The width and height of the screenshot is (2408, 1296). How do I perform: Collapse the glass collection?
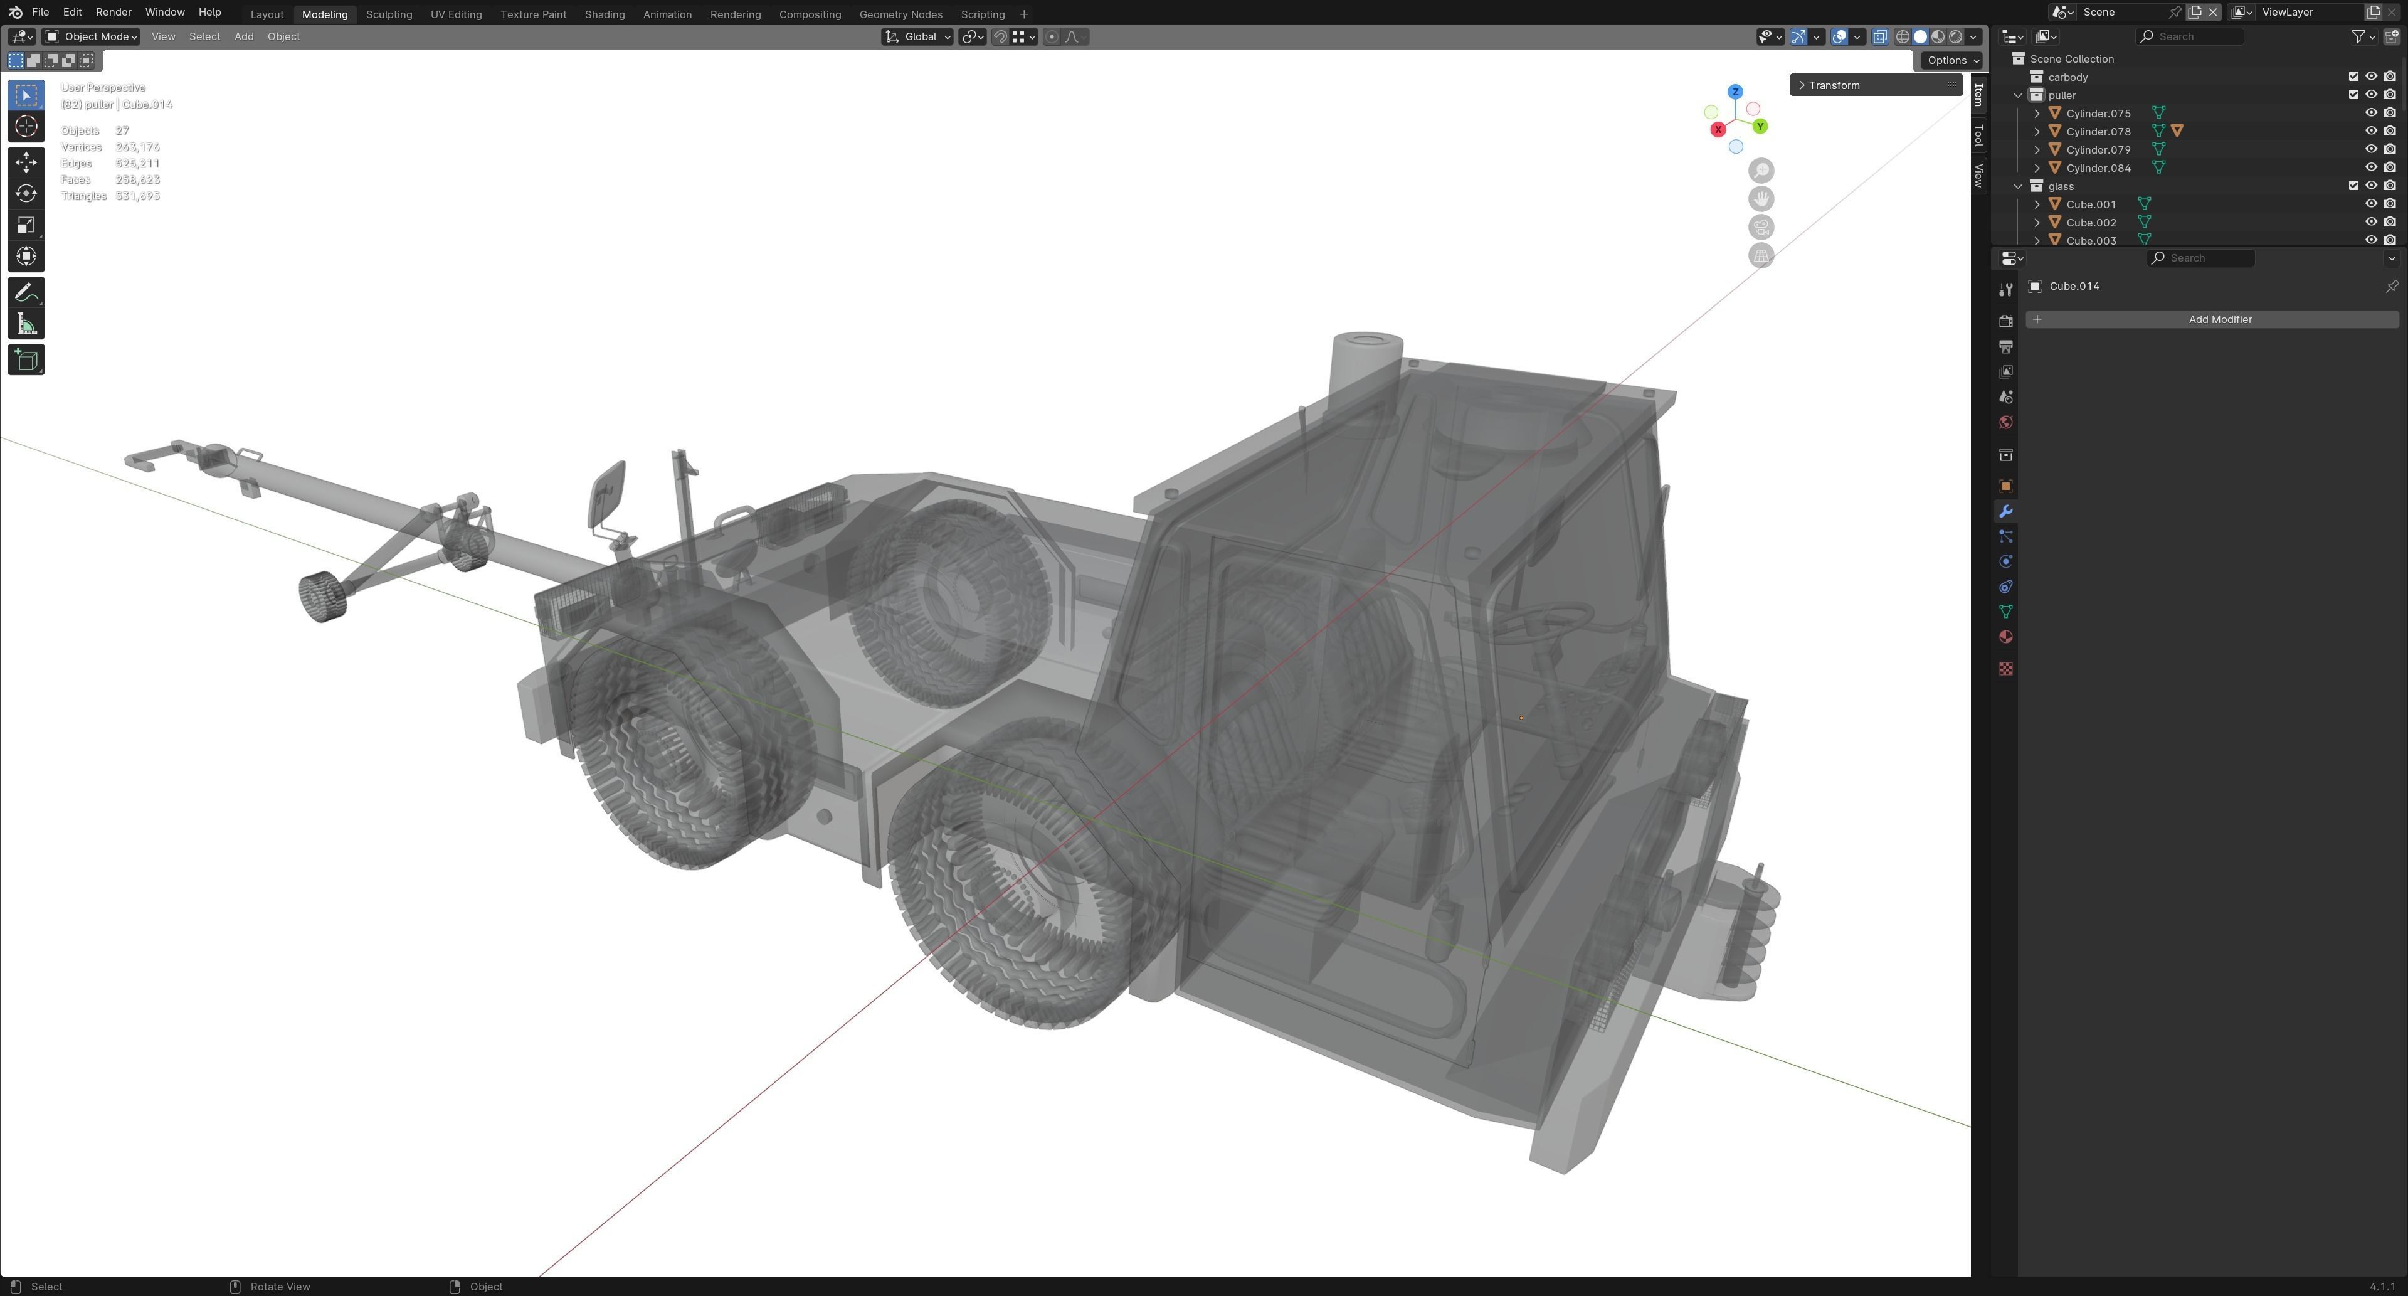click(x=2018, y=186)
